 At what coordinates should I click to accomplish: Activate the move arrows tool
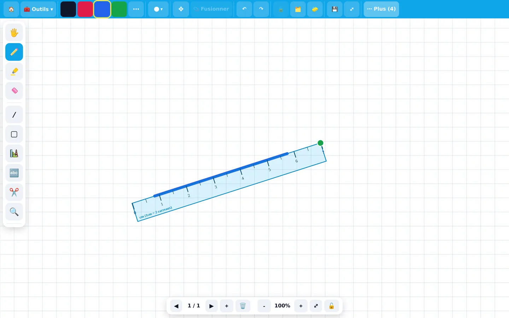pos(181,9)
